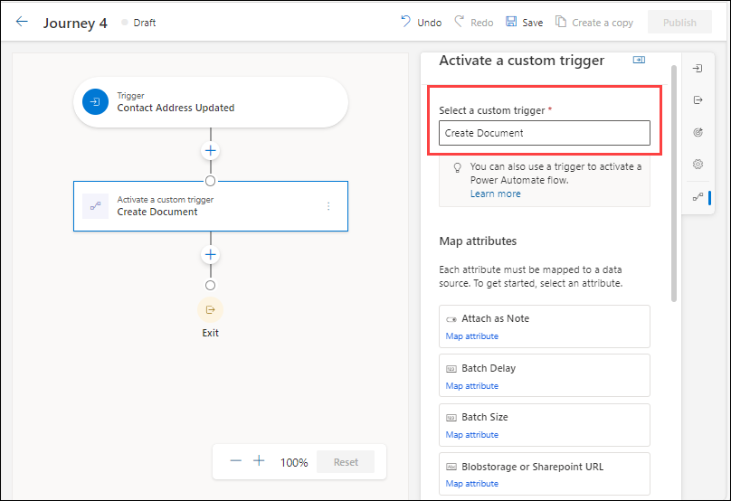
Task: Map attribute for Attach as Note
Action: coord(471,336)
